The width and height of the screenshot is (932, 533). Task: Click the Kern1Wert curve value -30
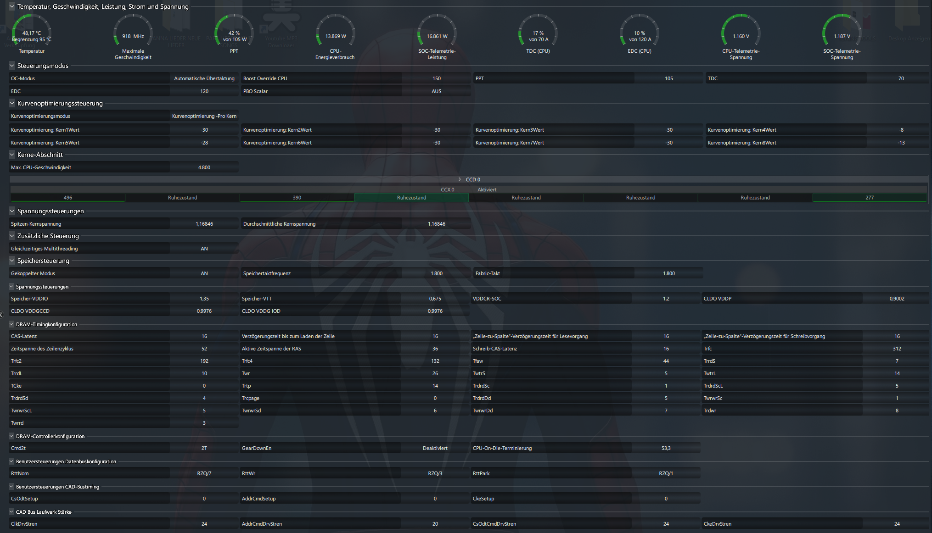[204, 130]
